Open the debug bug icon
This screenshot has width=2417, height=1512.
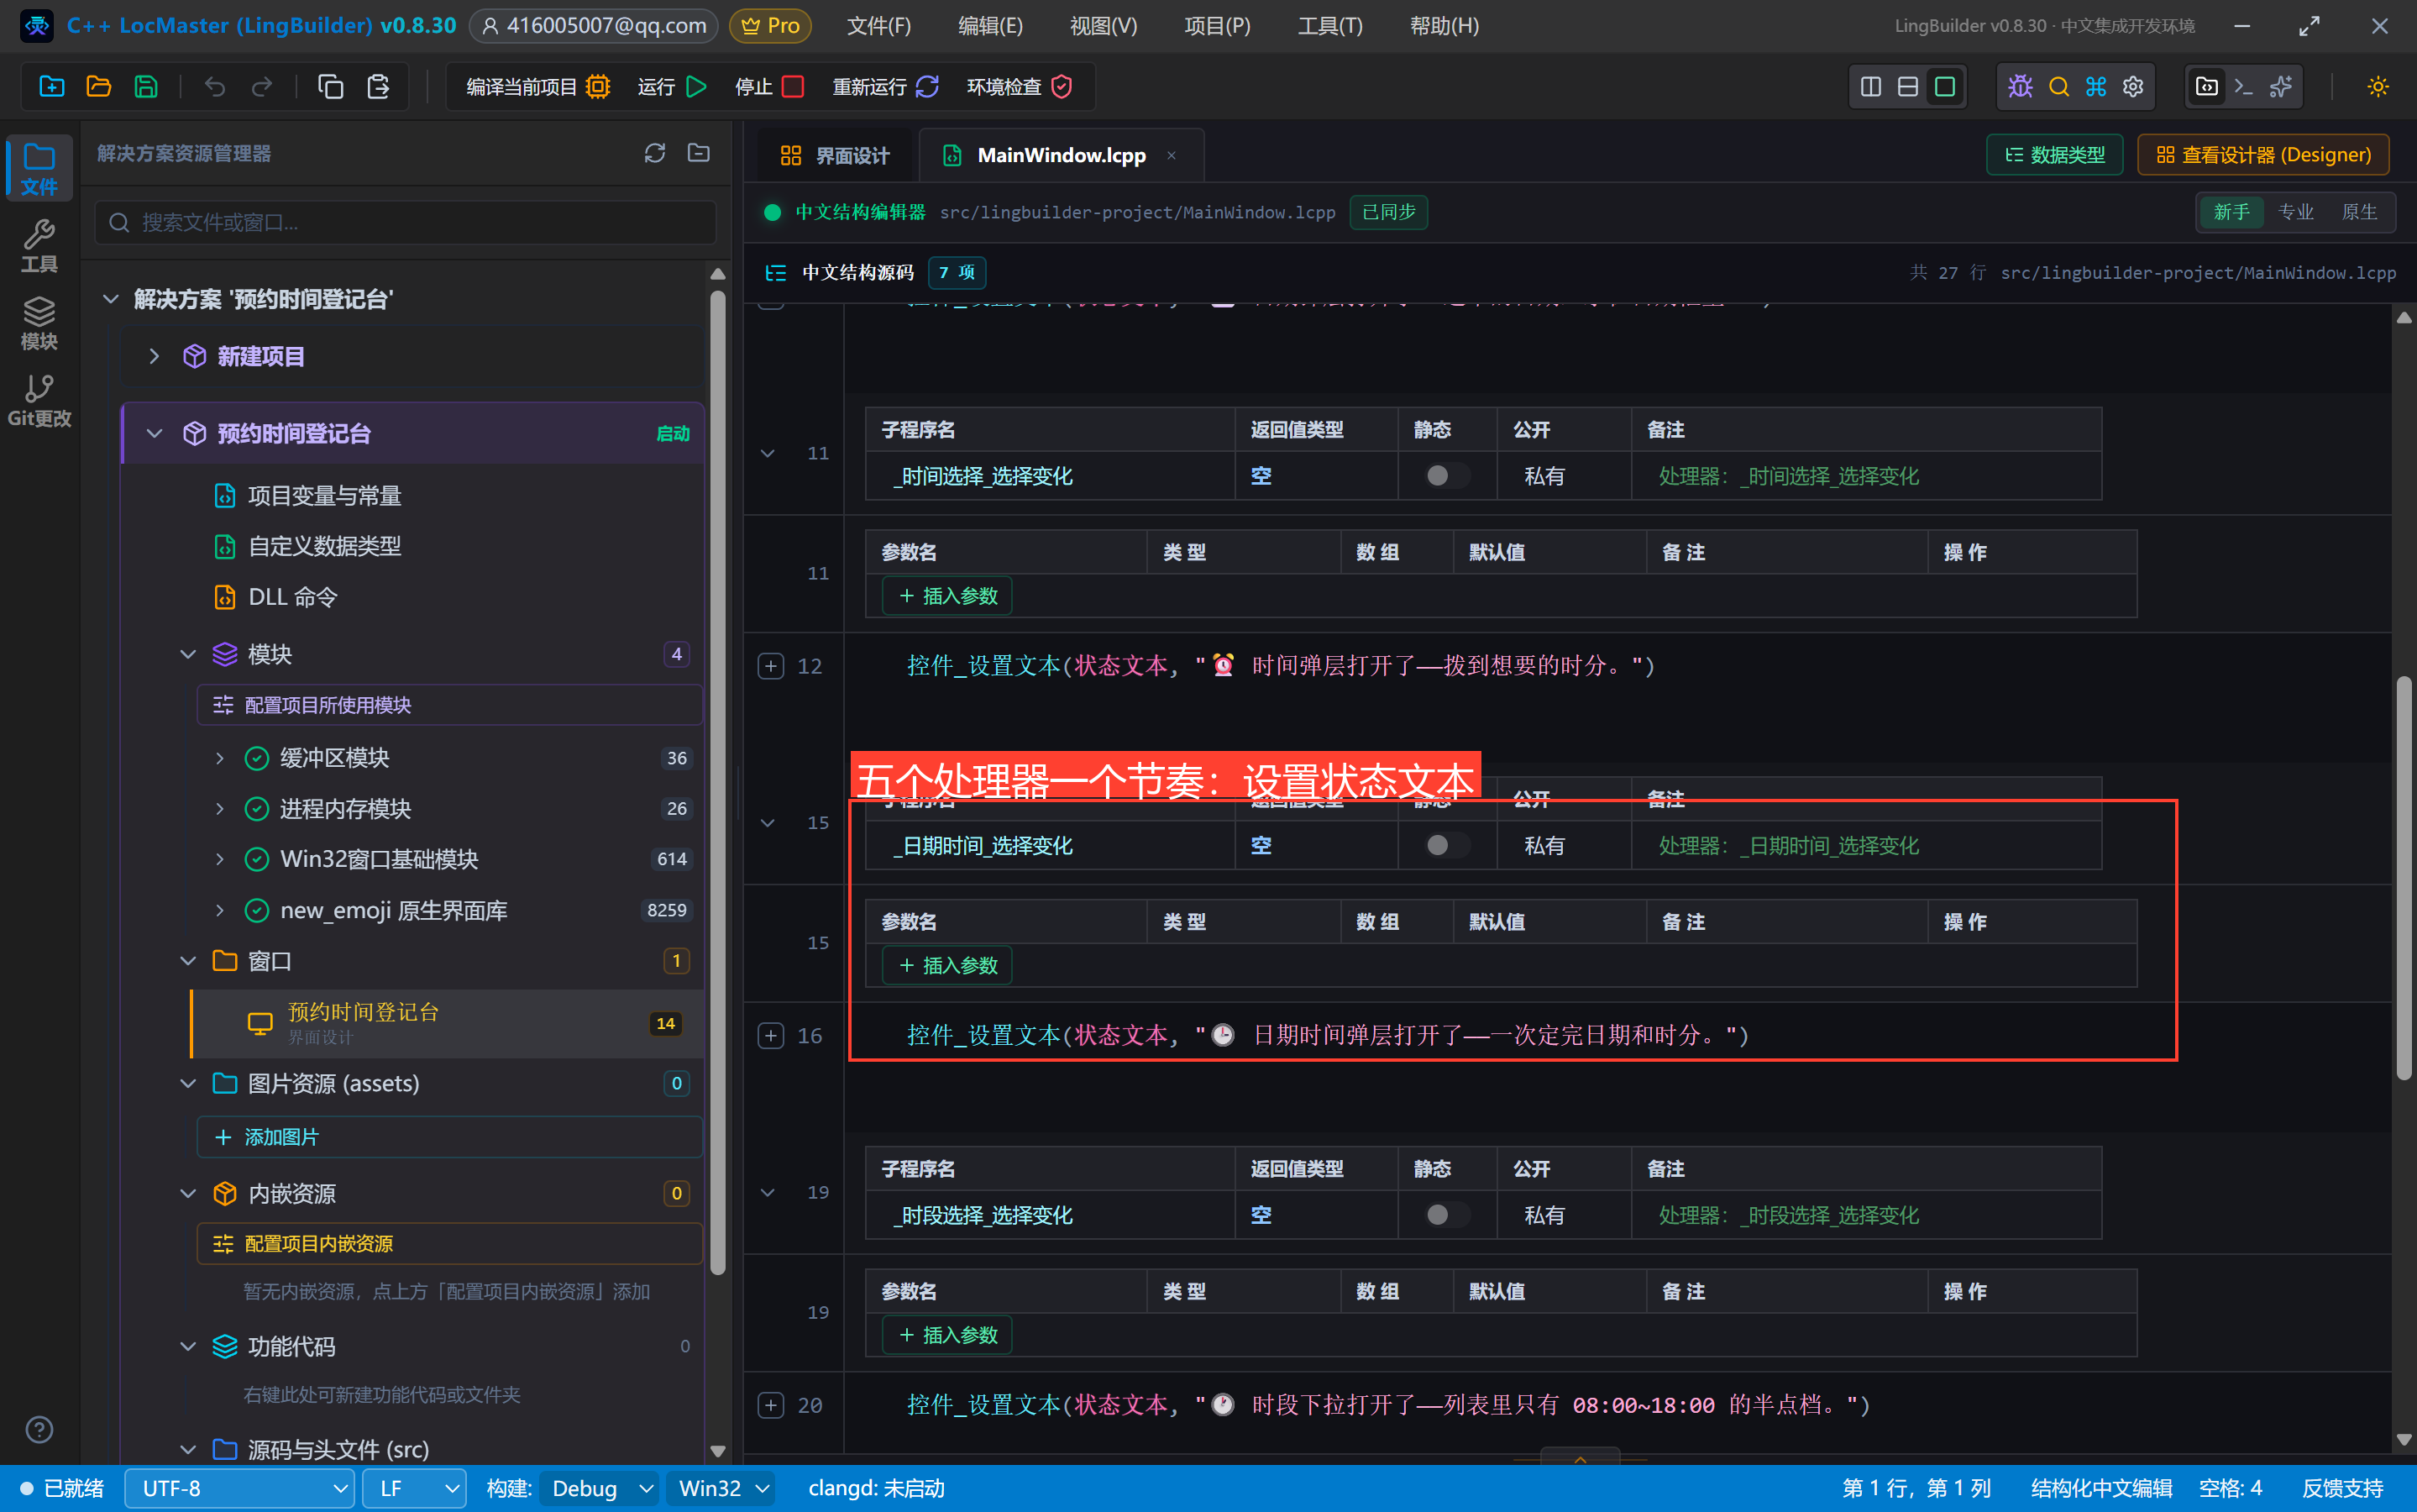(x=2020, y=87)
